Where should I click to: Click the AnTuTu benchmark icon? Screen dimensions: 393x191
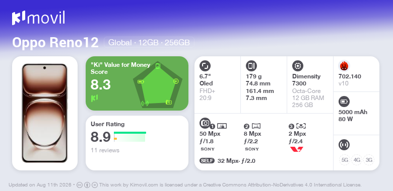344,66
